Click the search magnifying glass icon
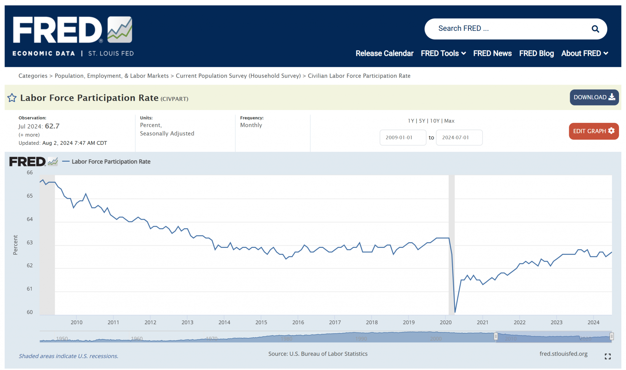Image resolution: width=626 pixels, height=370 pixels. coord(595,29)
